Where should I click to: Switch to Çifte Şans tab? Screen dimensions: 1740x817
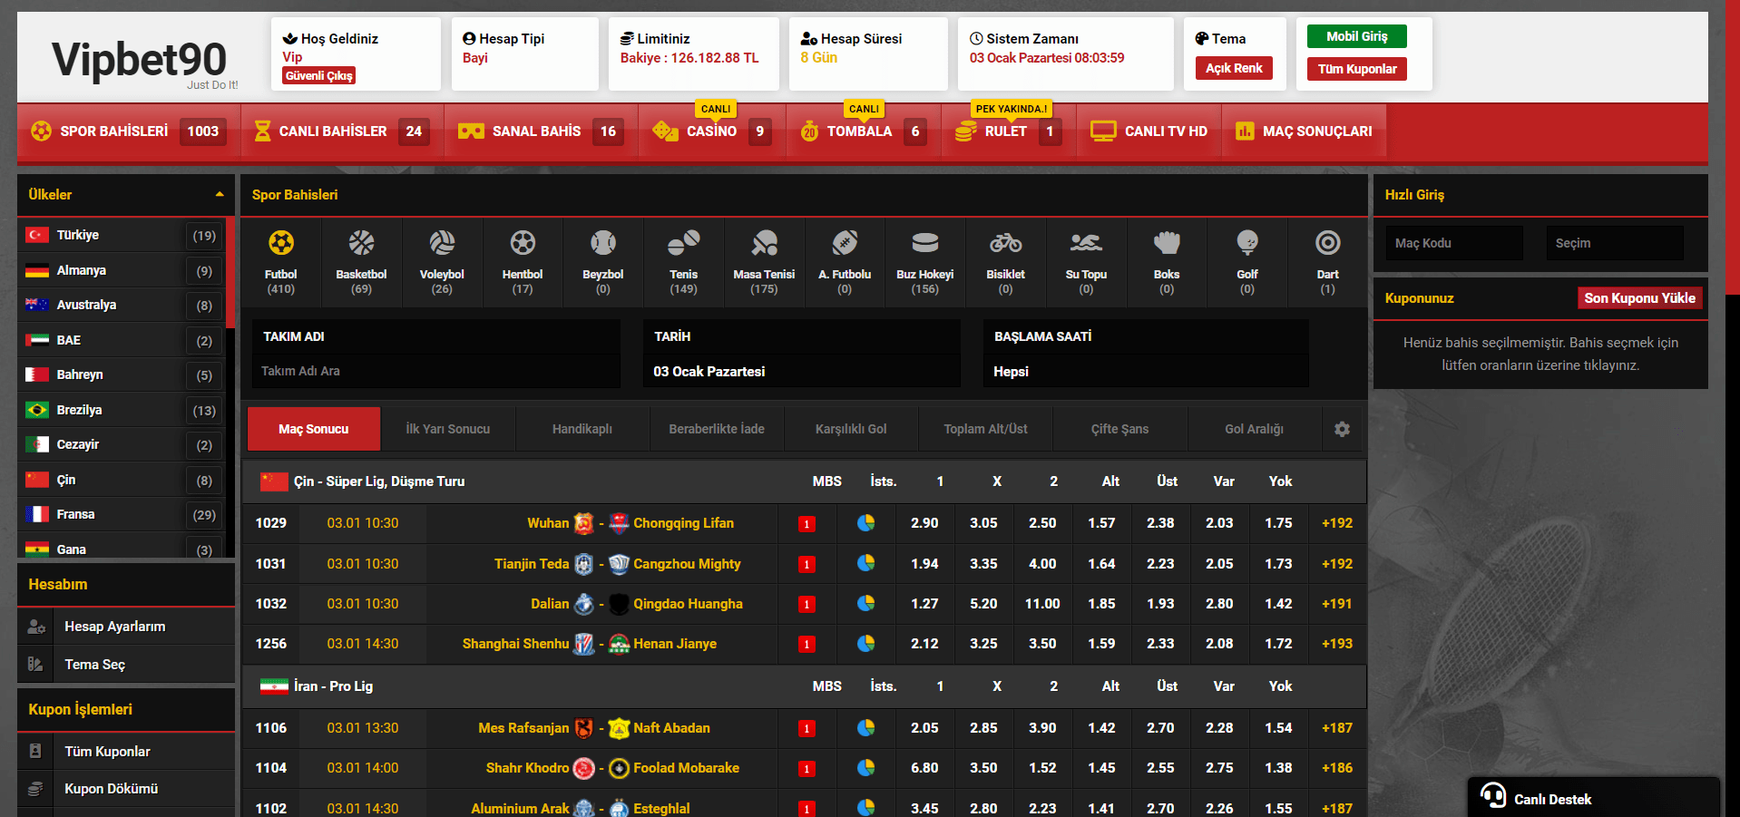tap(1119, 429)
